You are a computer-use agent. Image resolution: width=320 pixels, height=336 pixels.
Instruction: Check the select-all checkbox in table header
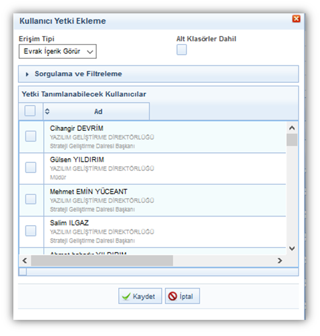click(x=30, y=111)
